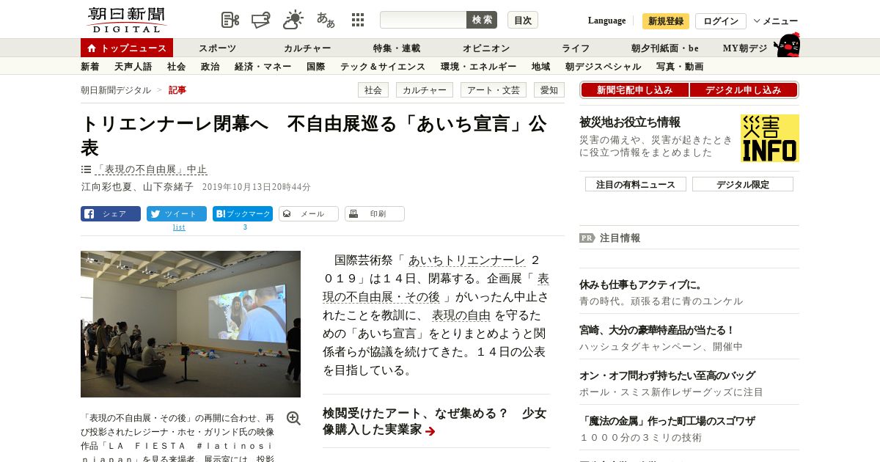
Task: Select 写真・動画 in sub navigation
Action: pos(680,67)
